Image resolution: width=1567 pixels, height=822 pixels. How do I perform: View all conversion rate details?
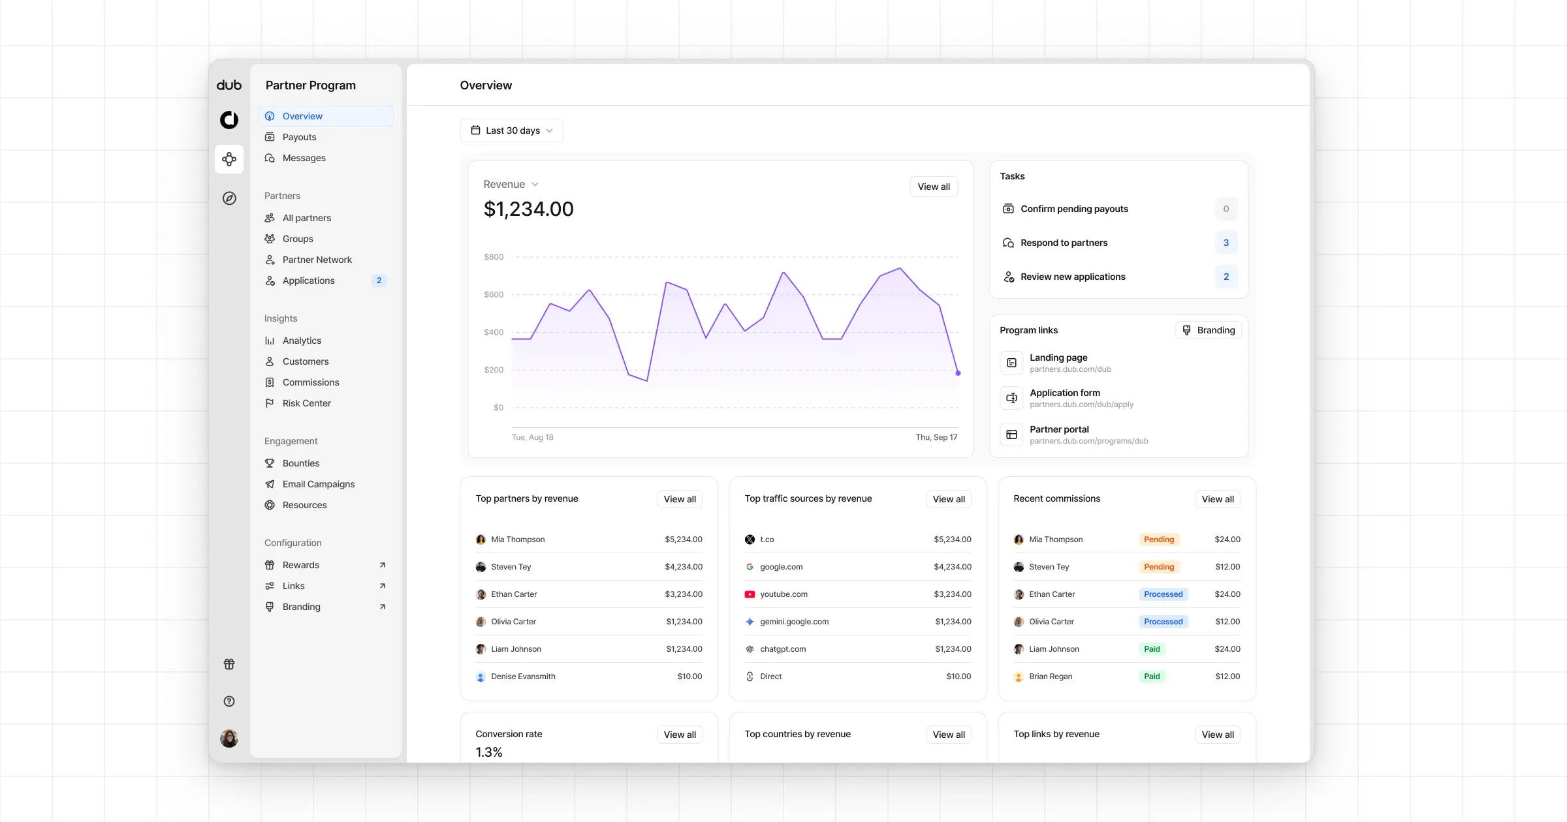click(680, 735)
